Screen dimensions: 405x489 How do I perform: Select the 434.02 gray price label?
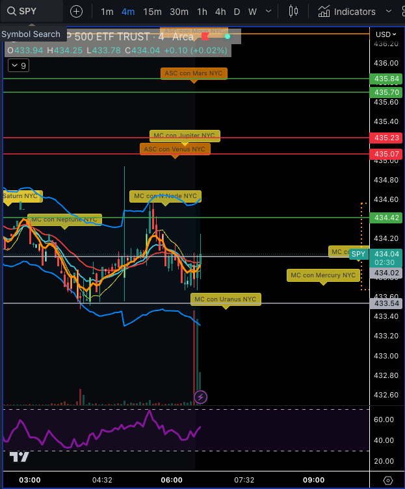tap(387, 273)
